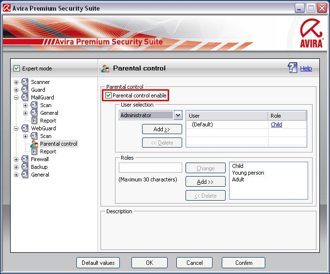The image size is (330, 274).
Task: Expand the Backup tree node
Action: click(16, 167)
